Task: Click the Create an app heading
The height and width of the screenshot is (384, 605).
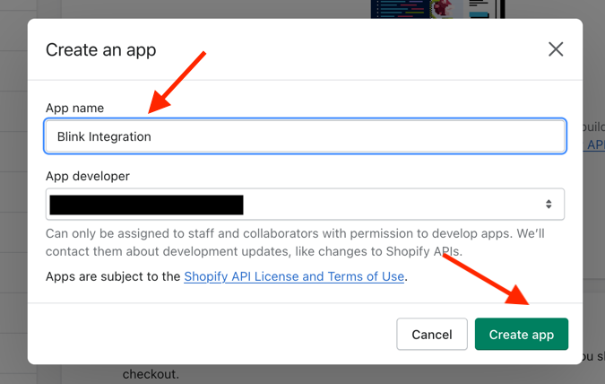Action: pos(100,50)
